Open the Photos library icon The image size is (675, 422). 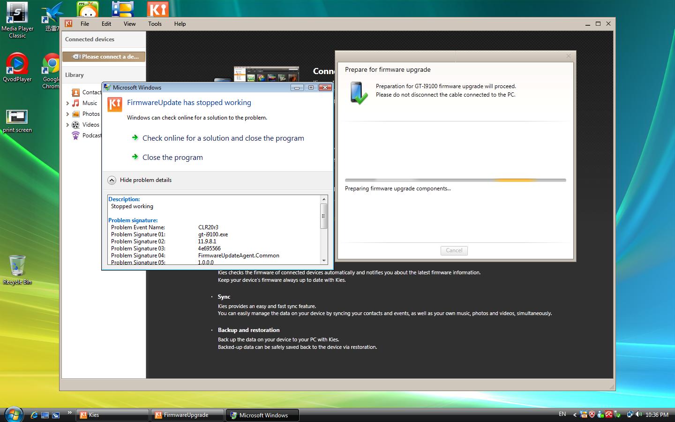75,114
